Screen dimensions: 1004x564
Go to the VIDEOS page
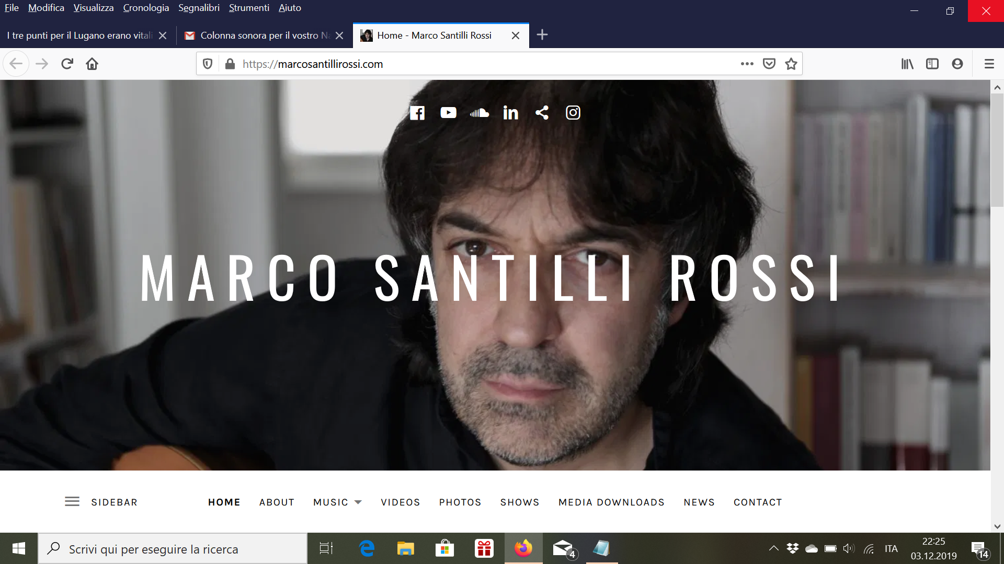(x=401, y=502)
